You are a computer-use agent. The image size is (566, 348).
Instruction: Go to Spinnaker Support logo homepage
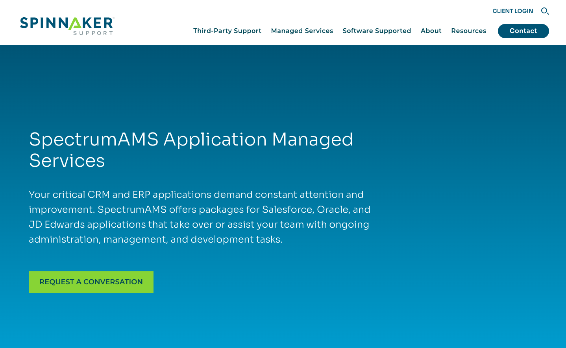point(67,26)
